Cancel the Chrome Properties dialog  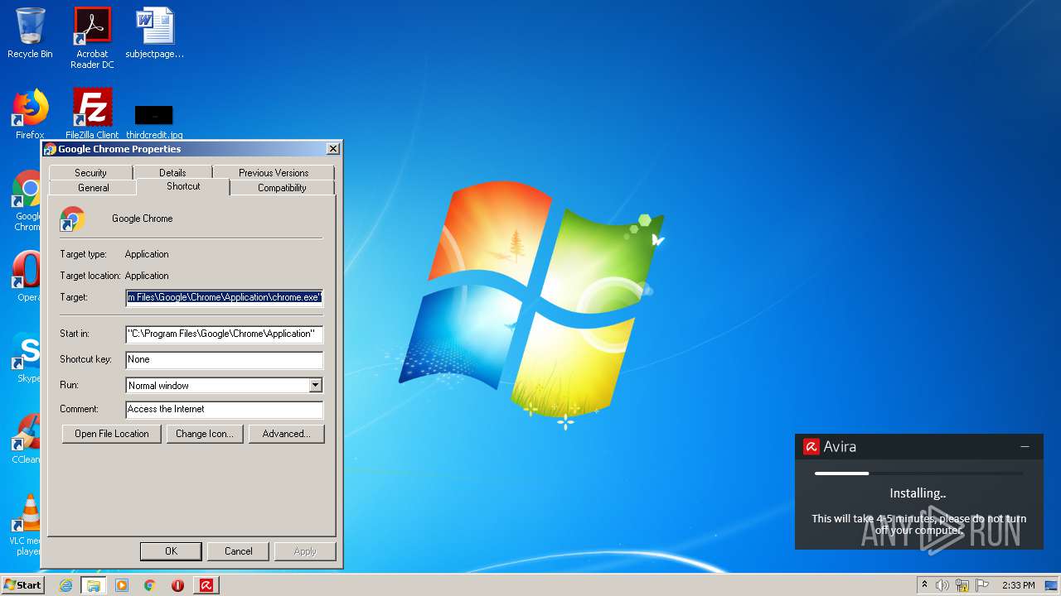(239, 551)
